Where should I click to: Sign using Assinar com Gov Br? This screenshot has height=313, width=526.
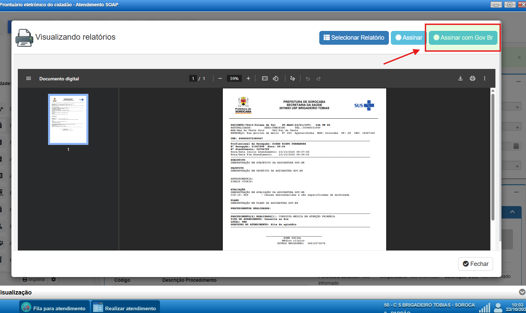tap(463, 38)
